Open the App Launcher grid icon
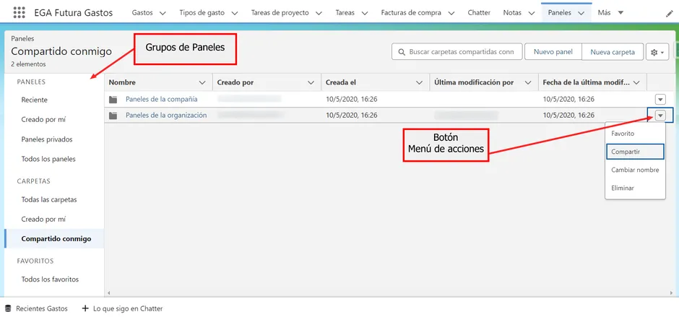The height and width of the screenshot is (317, 679). click(19, 12)
